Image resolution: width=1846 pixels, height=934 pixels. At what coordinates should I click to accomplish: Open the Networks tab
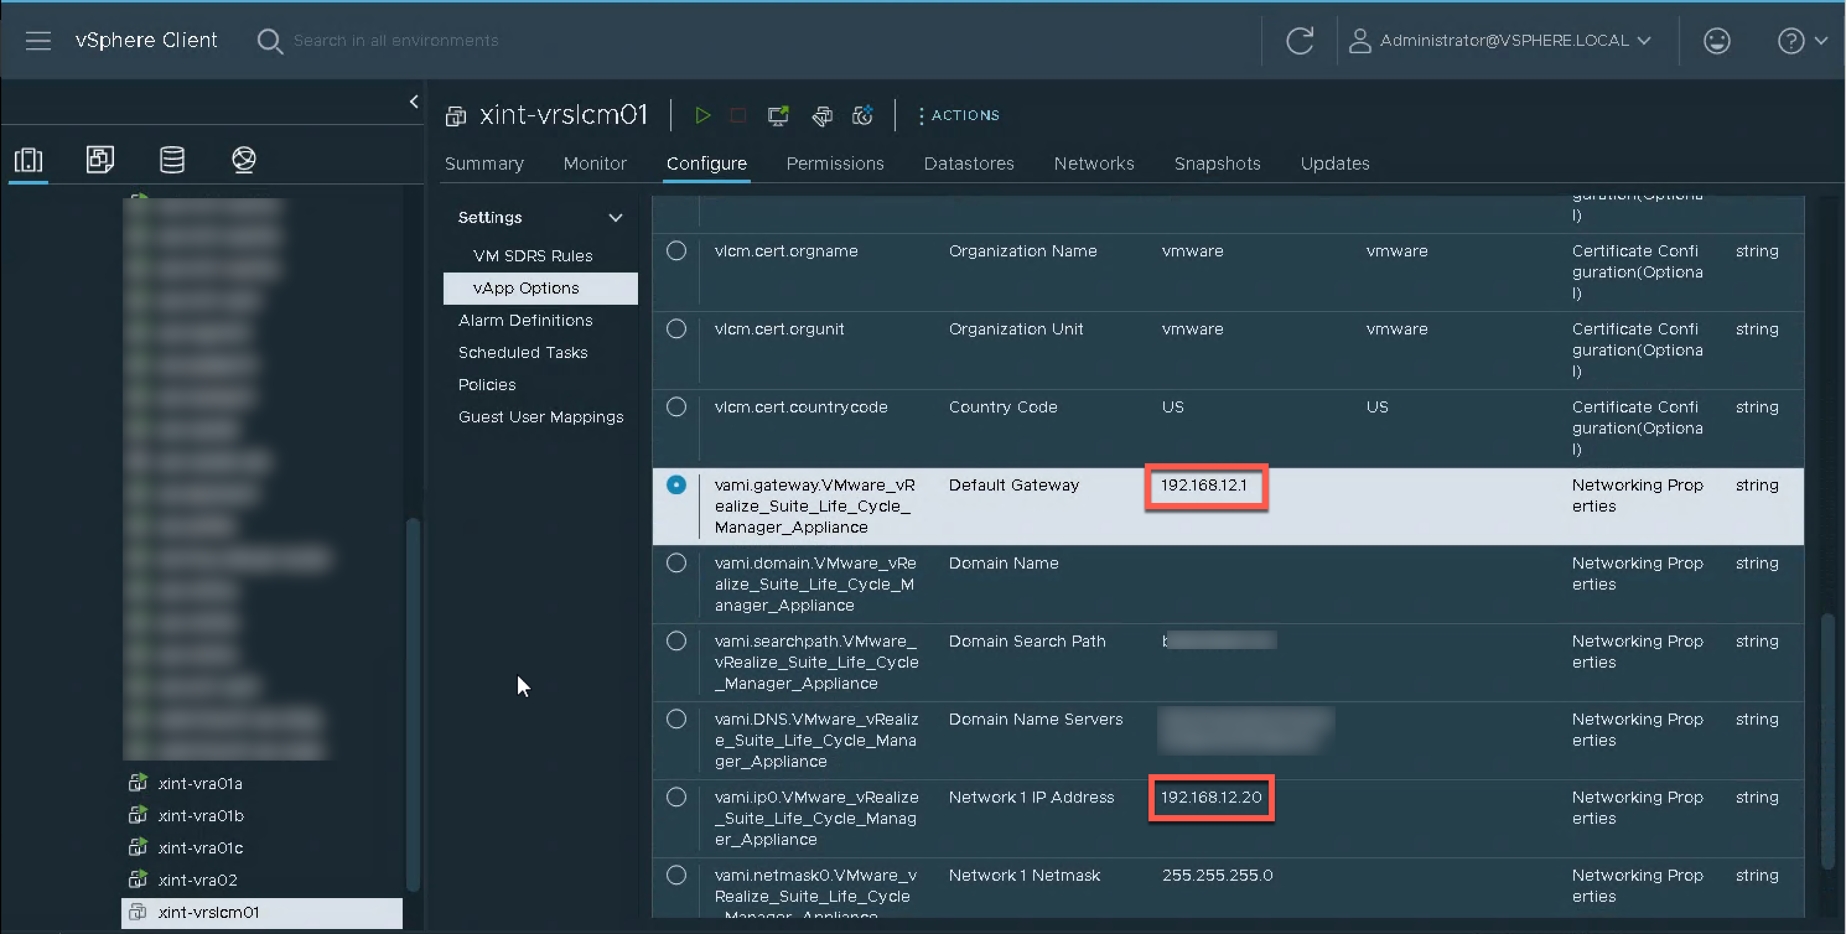(1093, 164)
